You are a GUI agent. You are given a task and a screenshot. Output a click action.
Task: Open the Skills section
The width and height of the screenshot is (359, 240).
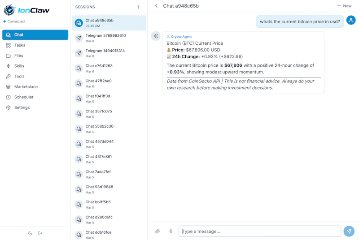[x=35, y=66]
